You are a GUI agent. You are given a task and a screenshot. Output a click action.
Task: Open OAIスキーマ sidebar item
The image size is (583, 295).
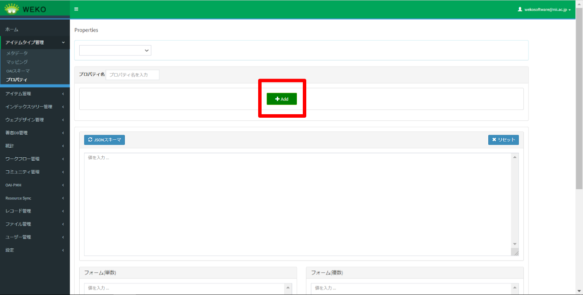pyautogui.click(x=18, y=71)
